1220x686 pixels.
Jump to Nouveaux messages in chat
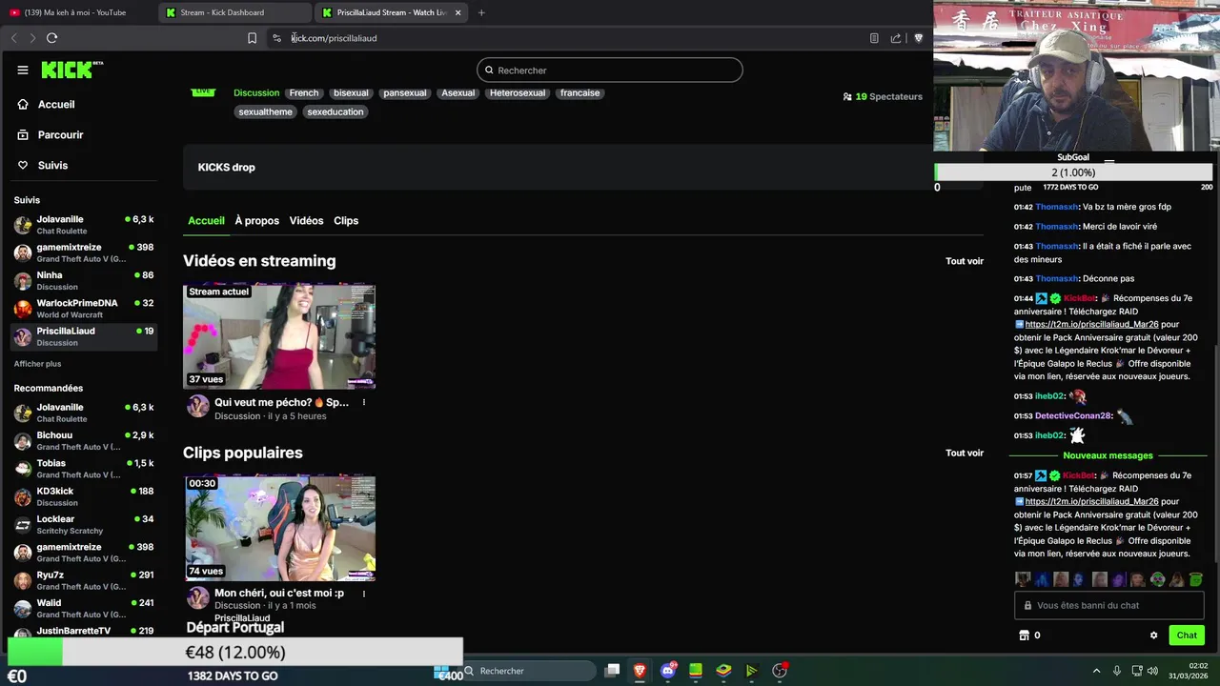click(x=1108, y=455)
